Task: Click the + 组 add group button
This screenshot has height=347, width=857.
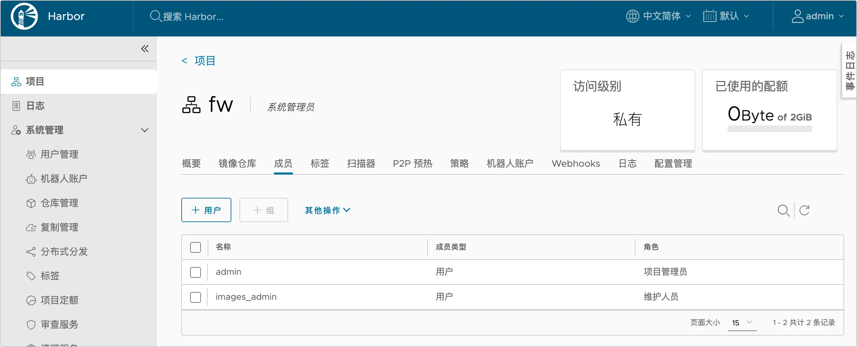Action: point(264,210)
